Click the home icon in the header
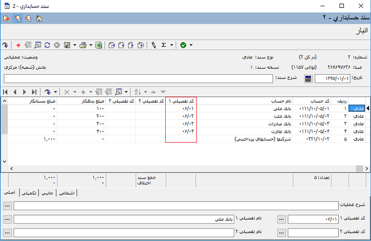The height and width of the screenshot is (241, 371). 38,18
